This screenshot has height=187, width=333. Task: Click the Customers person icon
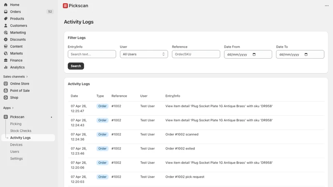pyautogui.click(x=6, y=26)
